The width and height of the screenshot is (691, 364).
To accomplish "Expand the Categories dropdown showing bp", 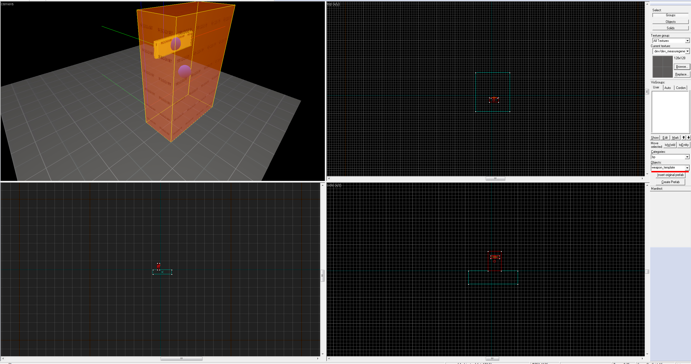I will 687,157.
